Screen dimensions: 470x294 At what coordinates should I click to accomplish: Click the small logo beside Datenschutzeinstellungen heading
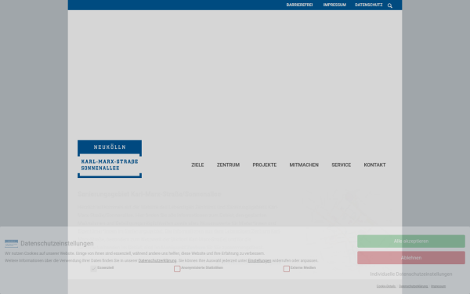point(12,243)
